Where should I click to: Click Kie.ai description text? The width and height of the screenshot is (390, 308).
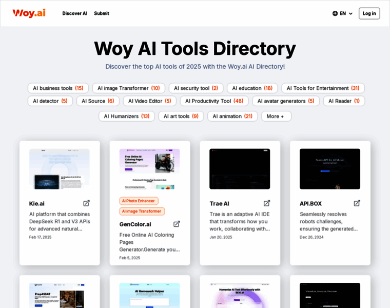[x=60, y=221]
